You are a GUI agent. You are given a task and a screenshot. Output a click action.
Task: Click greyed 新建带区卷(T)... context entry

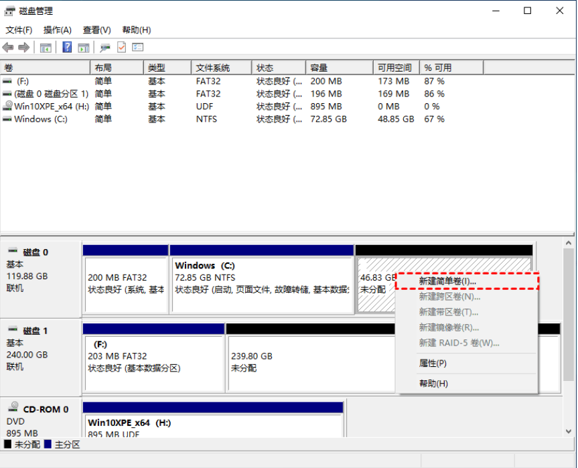(x=467, y=312)
